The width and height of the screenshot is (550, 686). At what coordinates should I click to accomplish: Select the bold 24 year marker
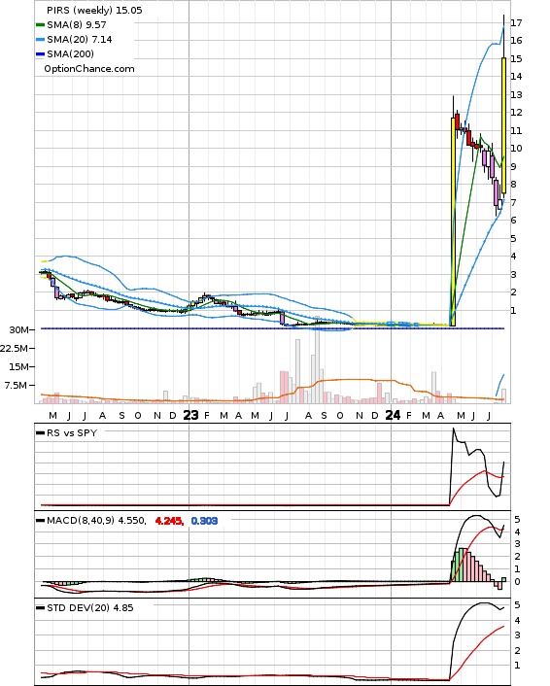pos(393,415)
